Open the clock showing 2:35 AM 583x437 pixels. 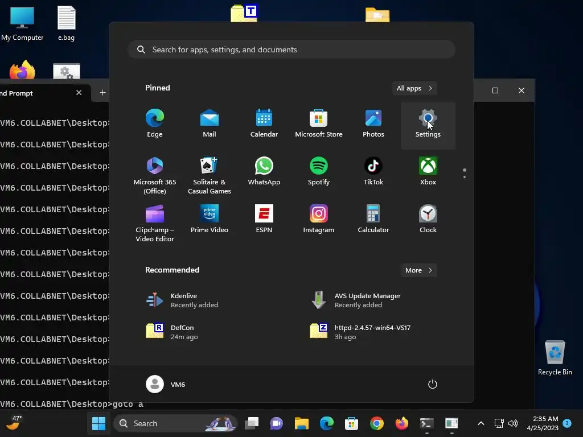(543, 423)
